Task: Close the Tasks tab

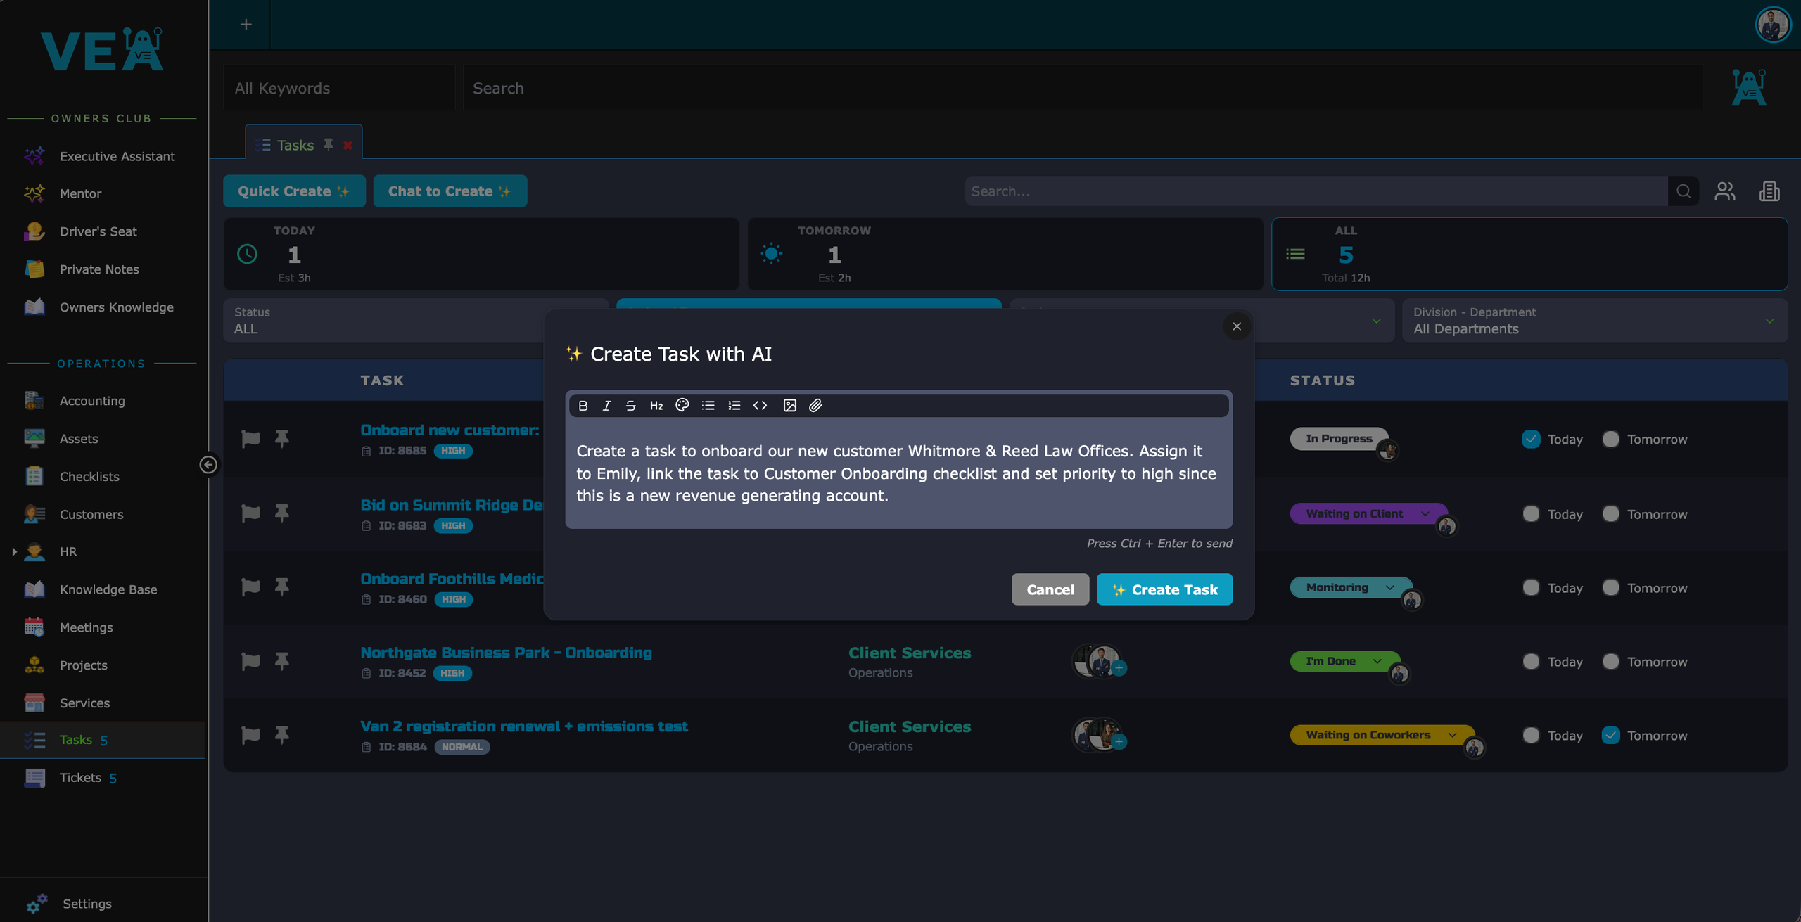Action: [x=348, y=145]
